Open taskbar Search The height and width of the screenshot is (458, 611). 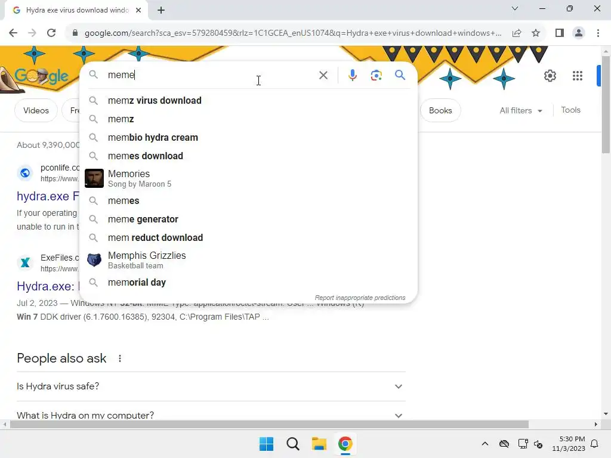292,444
